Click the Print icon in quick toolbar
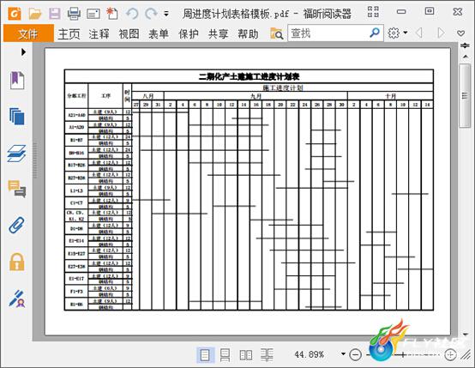Viewport: 475px width, 368px height. coord(74,14)
